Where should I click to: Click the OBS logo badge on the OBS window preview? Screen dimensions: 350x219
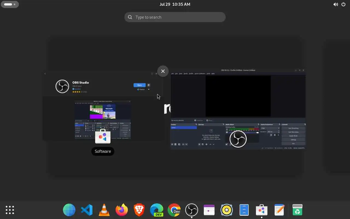point(238,139)
